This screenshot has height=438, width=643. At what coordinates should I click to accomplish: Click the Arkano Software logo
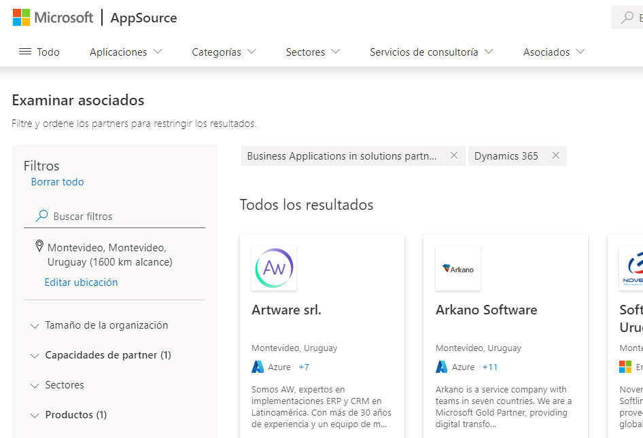click(x=458, y=268)
